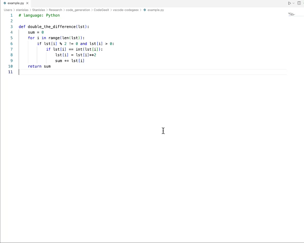Screen dimensions: 304x243
Task: Click line number 10 in the gutter
Action: (x=10, y=66)
